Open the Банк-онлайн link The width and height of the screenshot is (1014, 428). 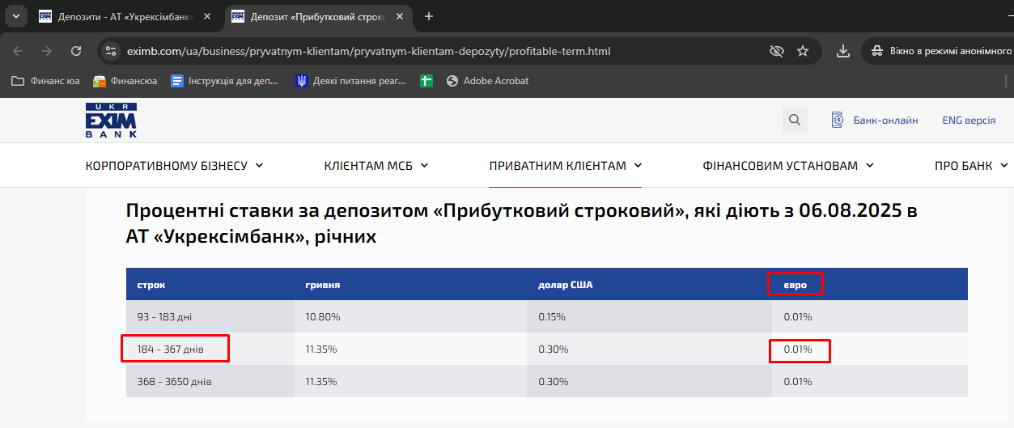(875, 120)
